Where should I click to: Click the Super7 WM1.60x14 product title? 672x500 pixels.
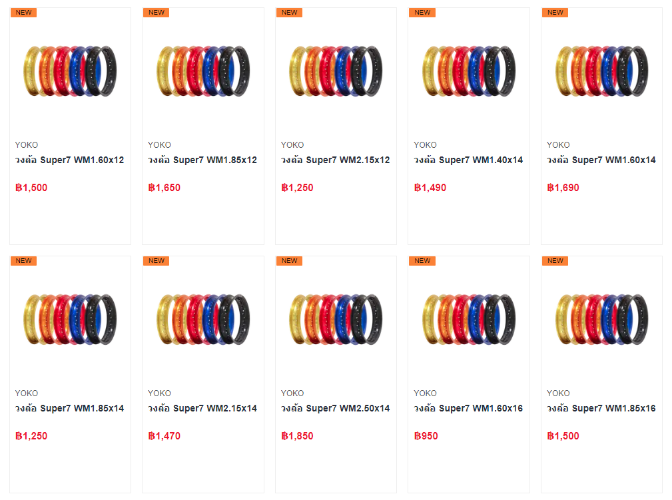(601, 160)
